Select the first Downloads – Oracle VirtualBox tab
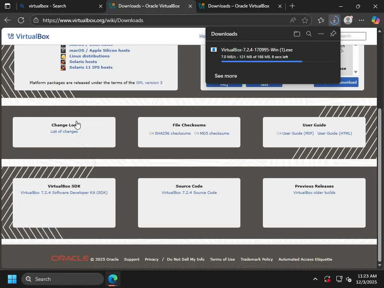The width and height of the screenshot is (384, 288). click(x=151, y=6)
